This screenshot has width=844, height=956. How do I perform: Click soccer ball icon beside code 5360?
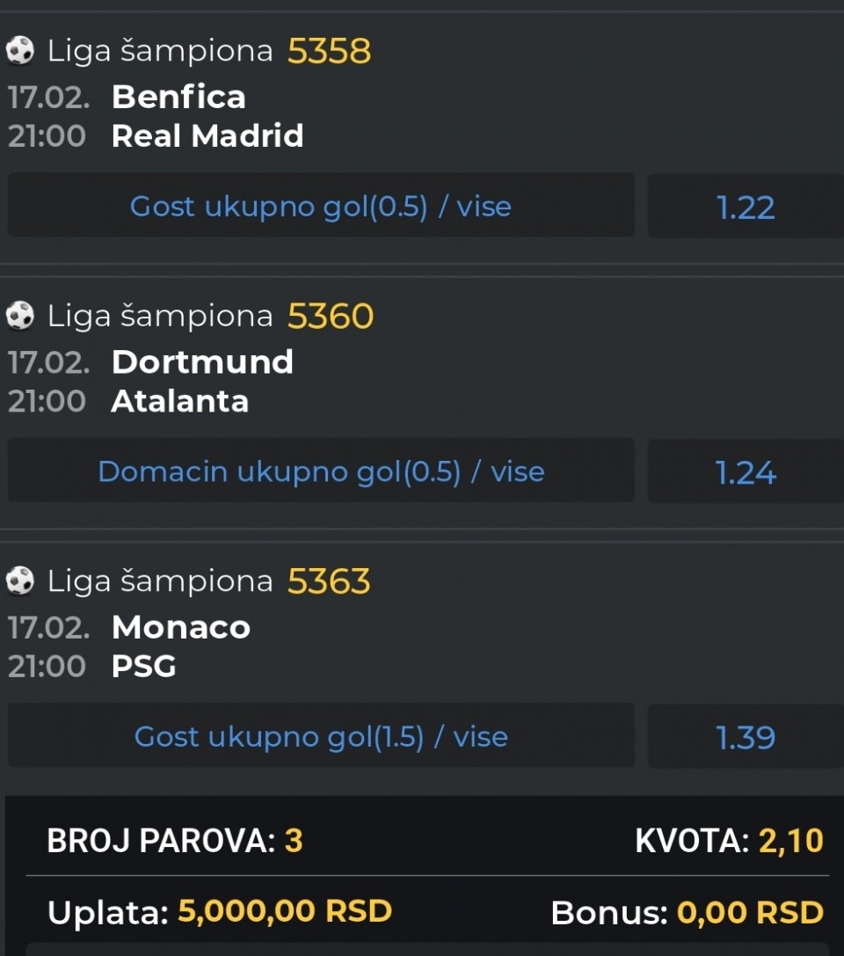pyautogui.click(x=19, y=316)
